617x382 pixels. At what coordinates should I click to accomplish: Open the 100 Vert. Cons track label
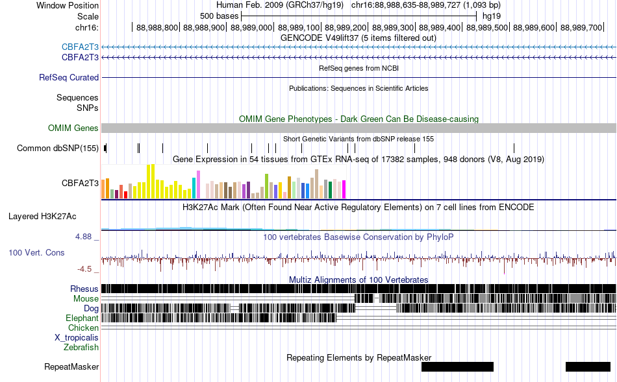pyautogui.click(x=36, y=253)
